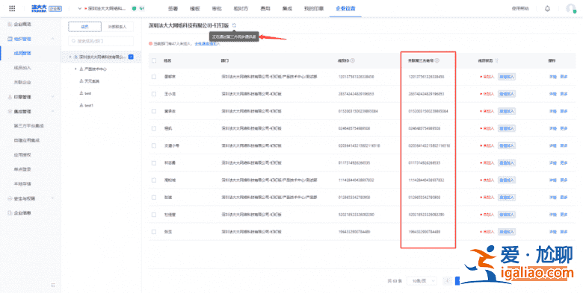Click the blue badge on root company node
Screen dimensions: 583x293
pos(131,57)
